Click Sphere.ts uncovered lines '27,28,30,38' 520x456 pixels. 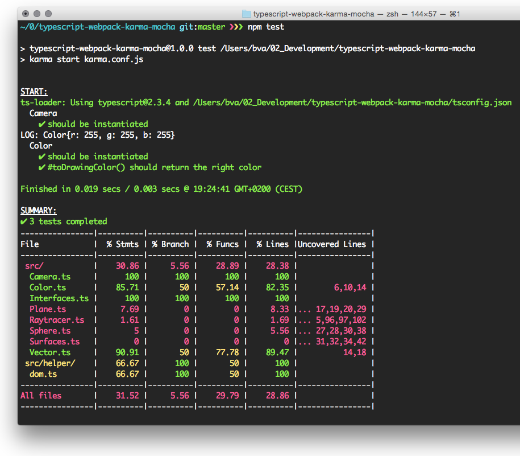click(x=341, y=331)
